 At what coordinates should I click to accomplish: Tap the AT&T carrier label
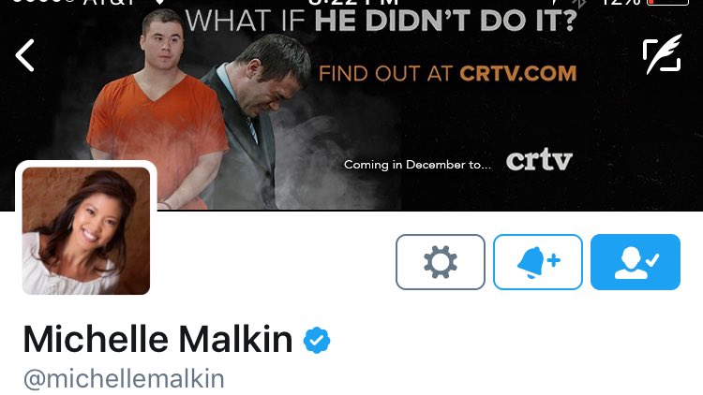point(110,2)
